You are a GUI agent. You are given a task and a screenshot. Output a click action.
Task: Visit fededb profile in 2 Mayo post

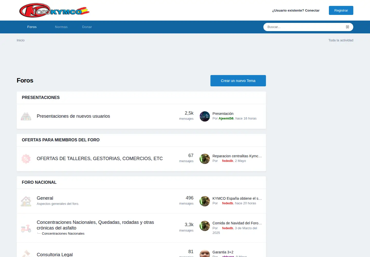228,161
